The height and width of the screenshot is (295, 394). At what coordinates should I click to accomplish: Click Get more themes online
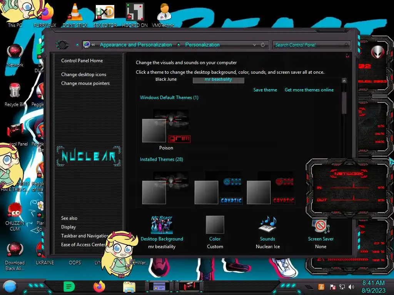point(309,90)
